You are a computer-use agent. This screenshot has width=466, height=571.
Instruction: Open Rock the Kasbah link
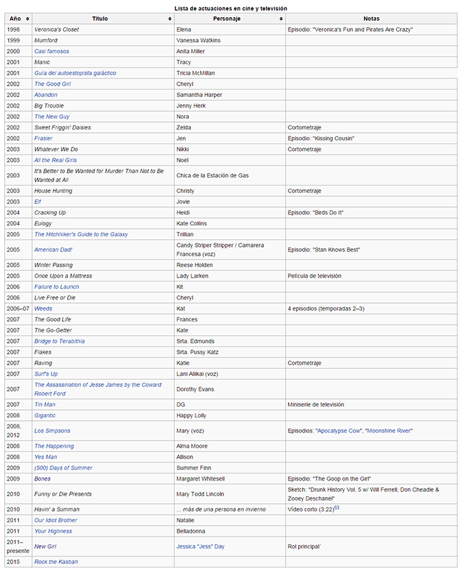[56, 562]
